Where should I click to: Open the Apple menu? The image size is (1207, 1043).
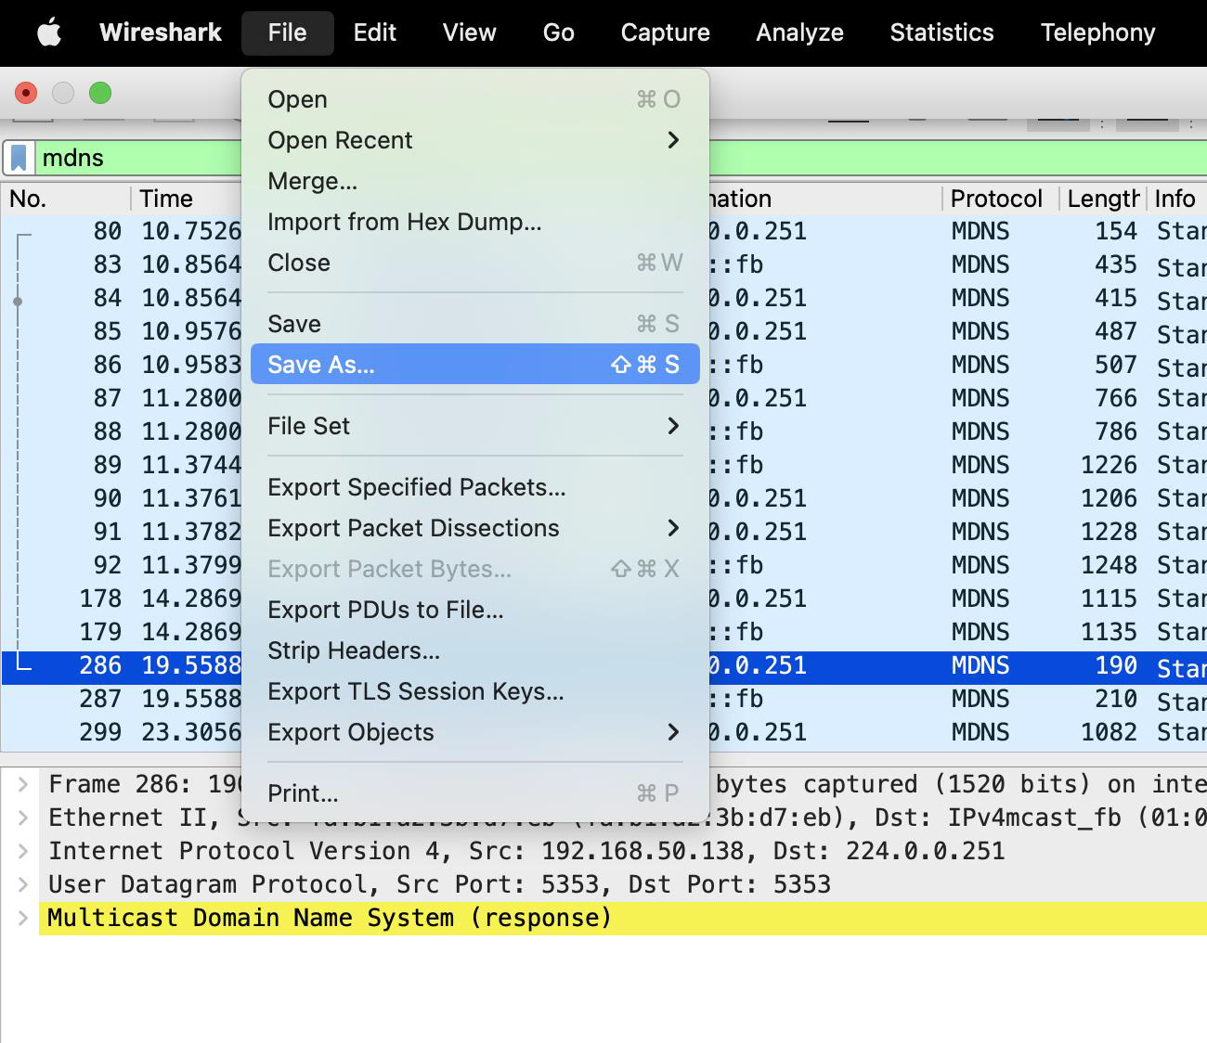48,33
